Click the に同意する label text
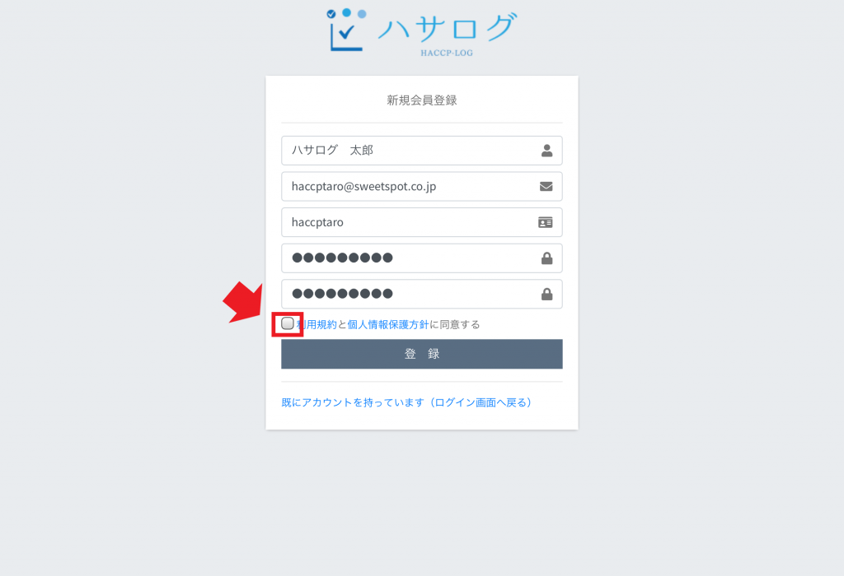This screenshot has width=844, height=576. tap(454, 324)
